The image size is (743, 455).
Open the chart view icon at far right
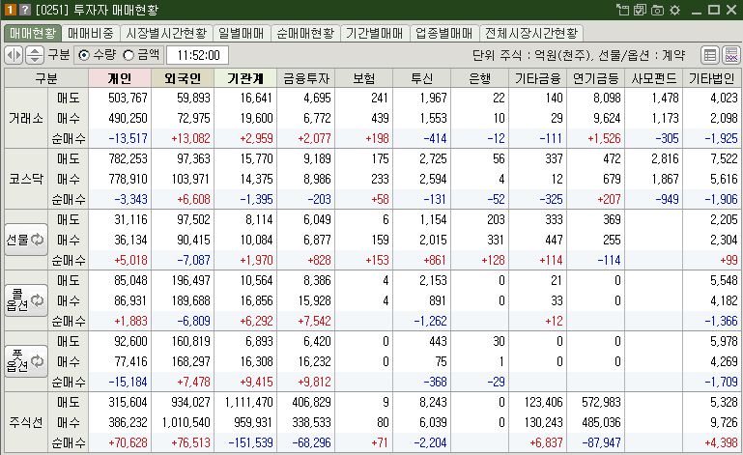[730, 55]
